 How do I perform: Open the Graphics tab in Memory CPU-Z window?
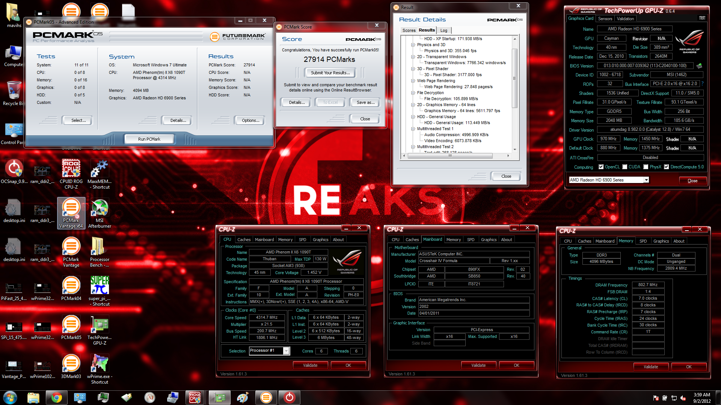tap(661, 241)
